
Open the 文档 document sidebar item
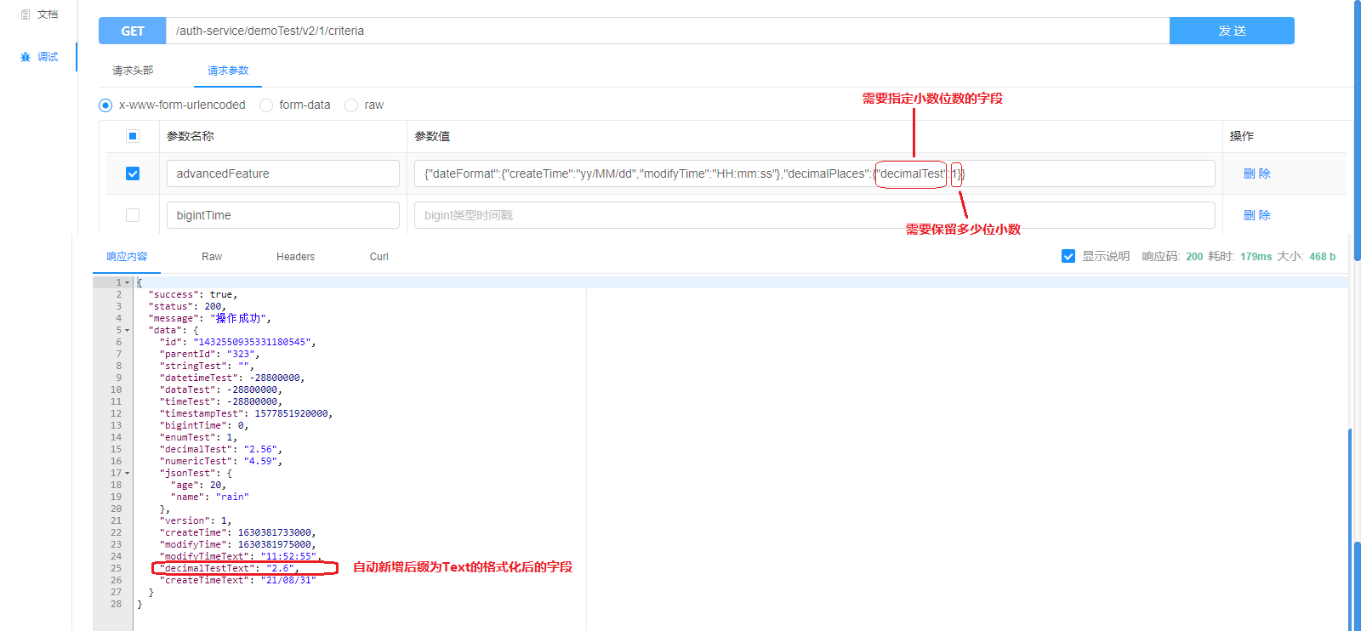tap(39, 14)
